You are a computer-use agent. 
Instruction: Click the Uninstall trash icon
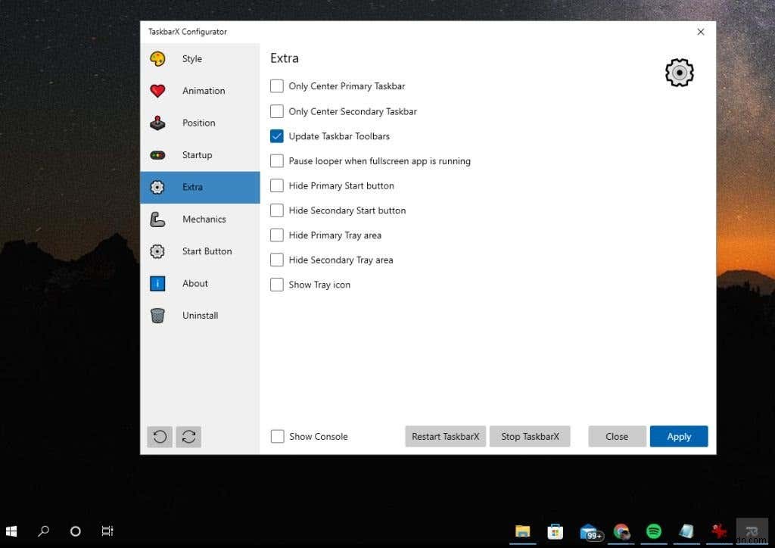(159, 315)
